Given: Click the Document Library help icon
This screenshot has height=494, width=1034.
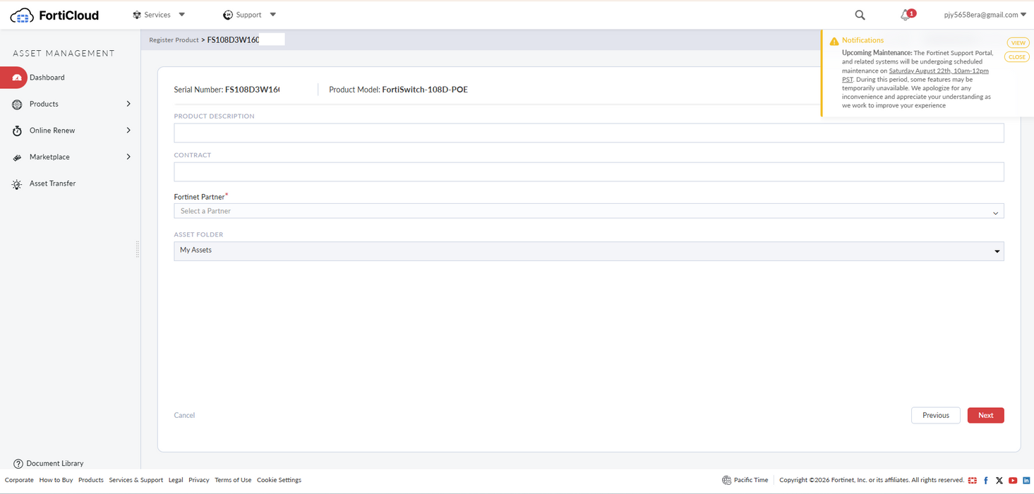Looking at the screenshot, I should (18, 464).
